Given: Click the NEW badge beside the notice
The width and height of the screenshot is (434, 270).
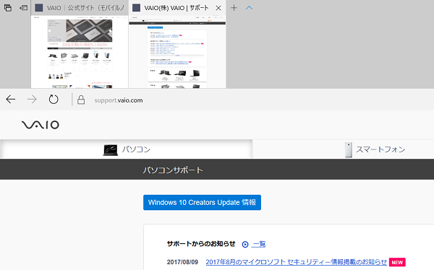Looking at the screenshot, I should tap(397, 262).
